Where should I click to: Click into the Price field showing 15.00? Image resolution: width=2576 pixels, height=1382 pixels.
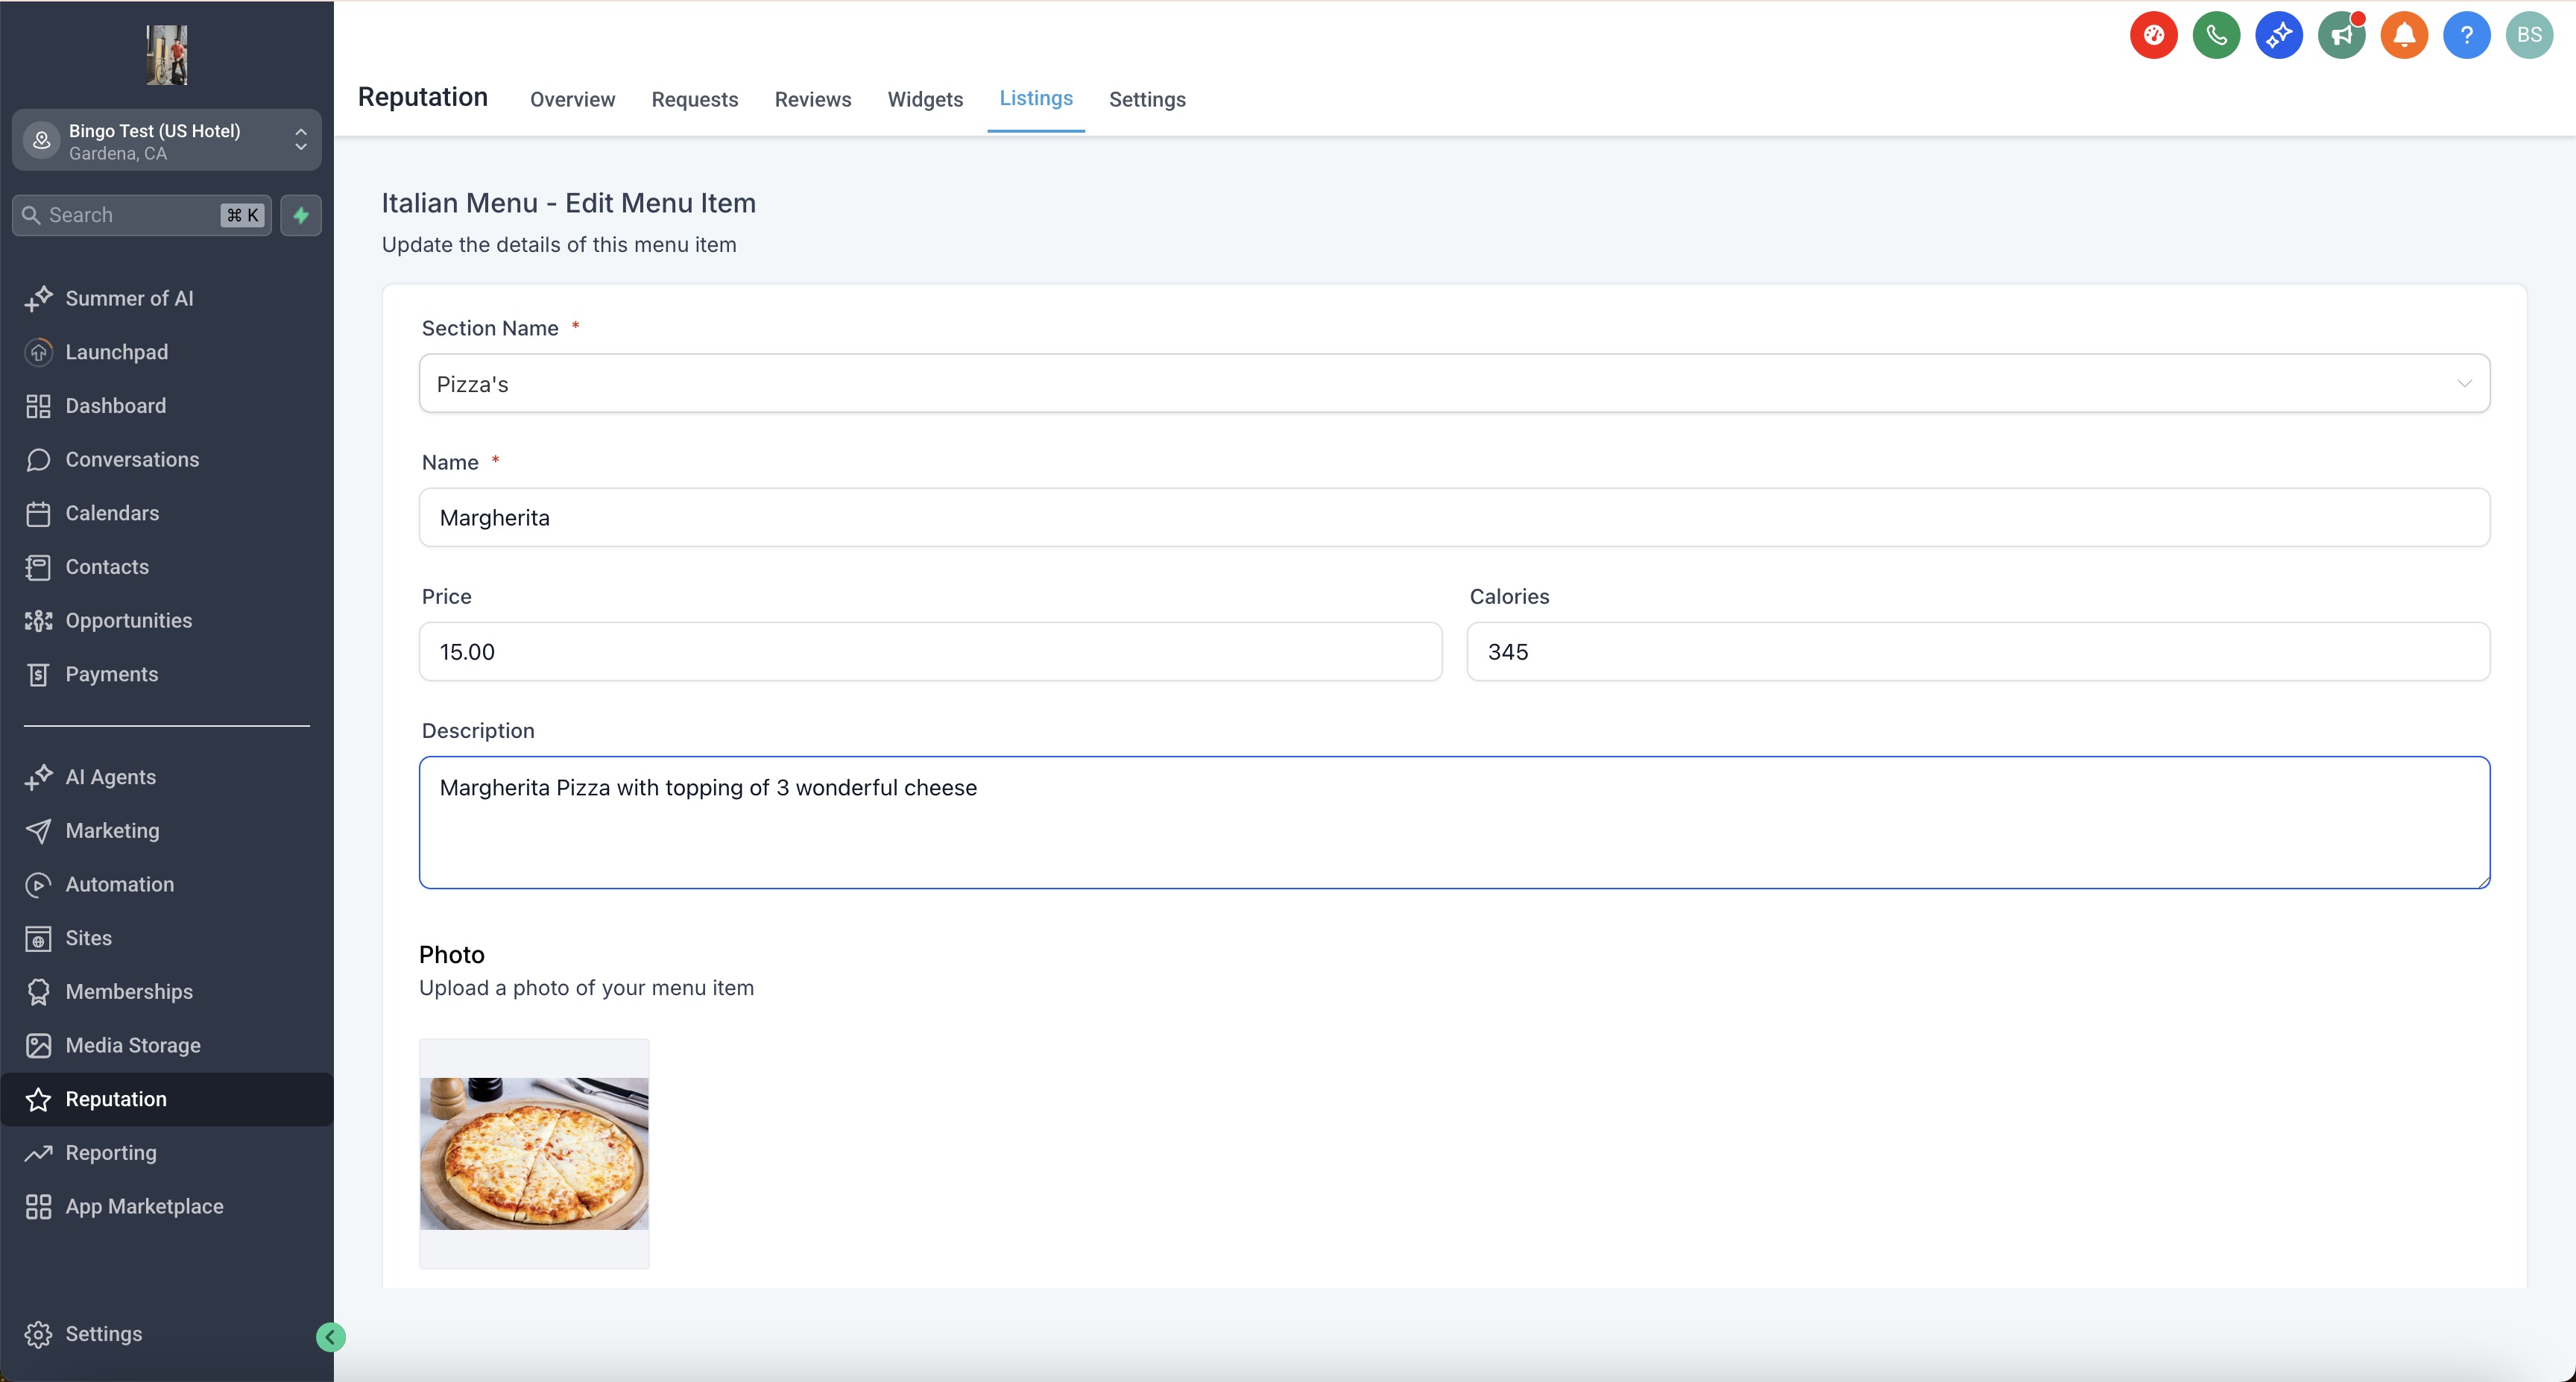pyautogui.click(x=930, y=652)
